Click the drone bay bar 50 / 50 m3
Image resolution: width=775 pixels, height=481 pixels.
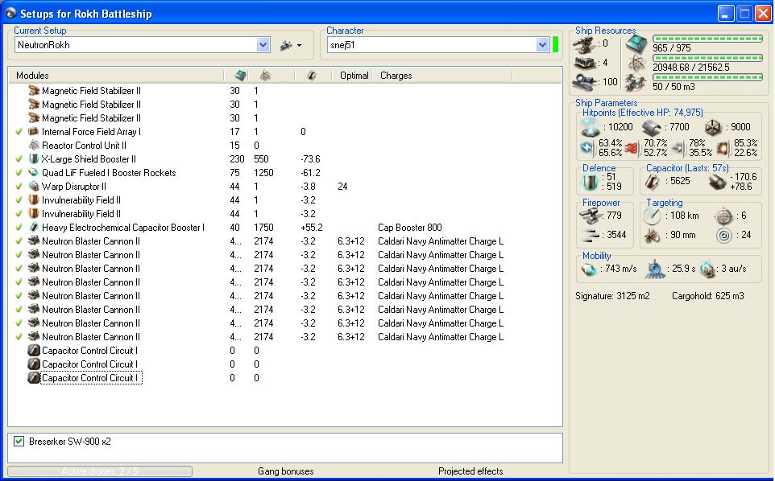click(707, 77)
